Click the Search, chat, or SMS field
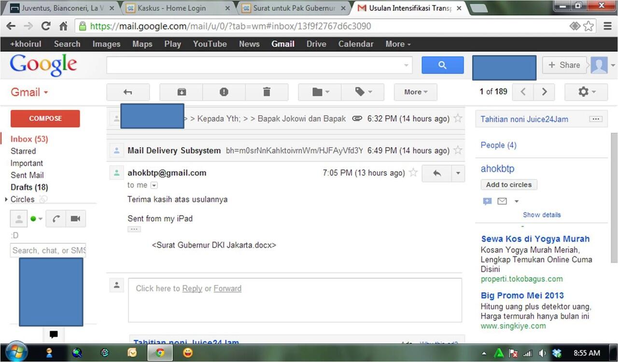Image resolution: width=618 pixels, height=362 pixels. (x=48, y=250)
